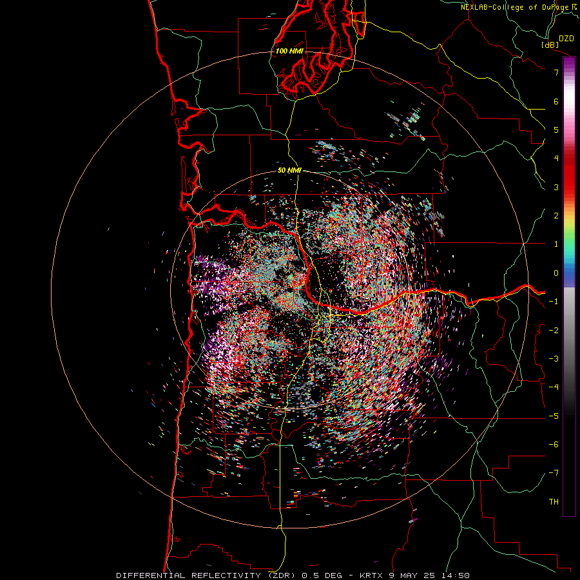The image size is (580, 580).
Task: Click the NEXLAB-College of DuPage watermark text
Action: pyautogui.click(x=518, y=7)
